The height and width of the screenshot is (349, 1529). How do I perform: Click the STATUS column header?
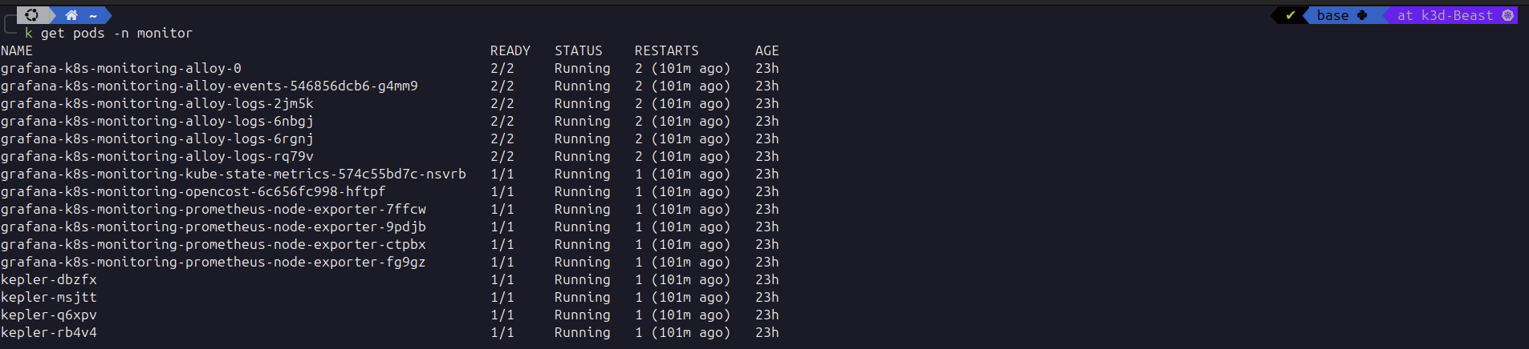click(578, 50)
